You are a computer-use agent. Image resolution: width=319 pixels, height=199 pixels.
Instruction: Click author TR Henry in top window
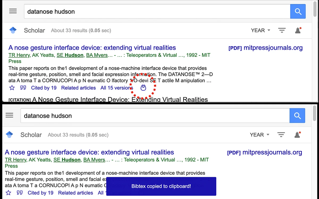[19, 55]
